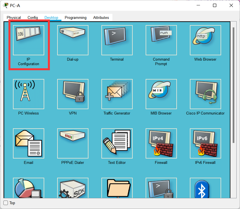Open the VPN app

tap(73, 94)
